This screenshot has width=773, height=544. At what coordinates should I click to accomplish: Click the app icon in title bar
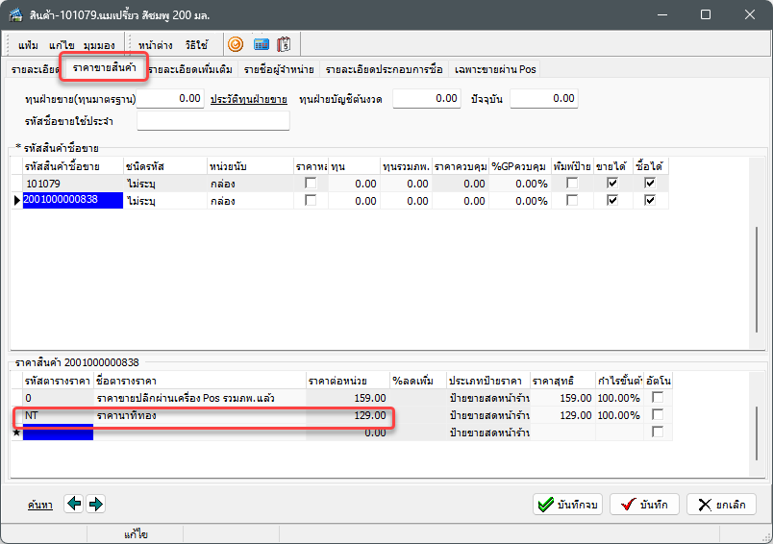click(x=16, y=15)
